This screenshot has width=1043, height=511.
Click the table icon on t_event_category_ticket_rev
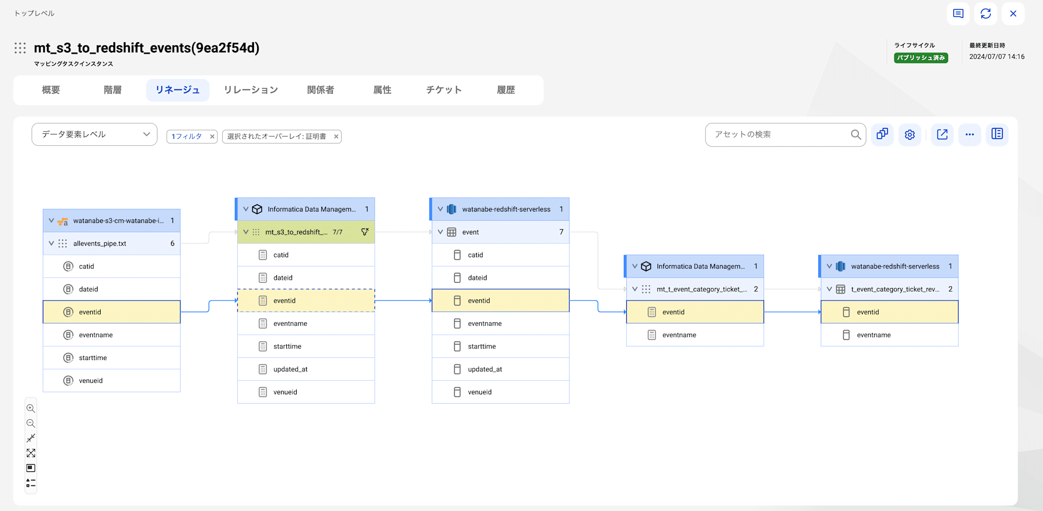pos(841,289)
